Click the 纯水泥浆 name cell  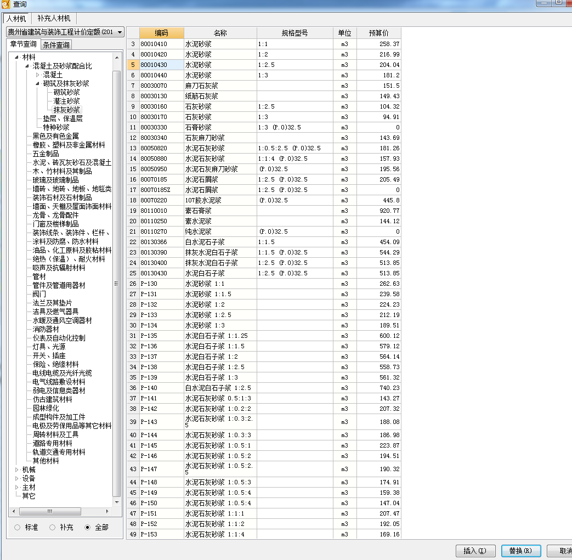click(220, 231)
